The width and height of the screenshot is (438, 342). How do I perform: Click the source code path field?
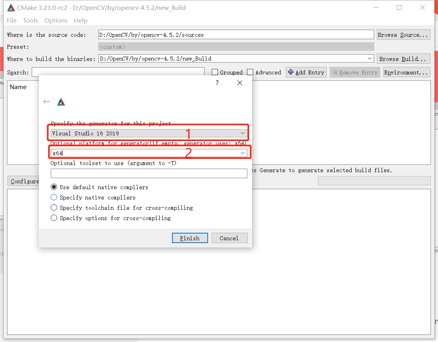tap(236, 34)
